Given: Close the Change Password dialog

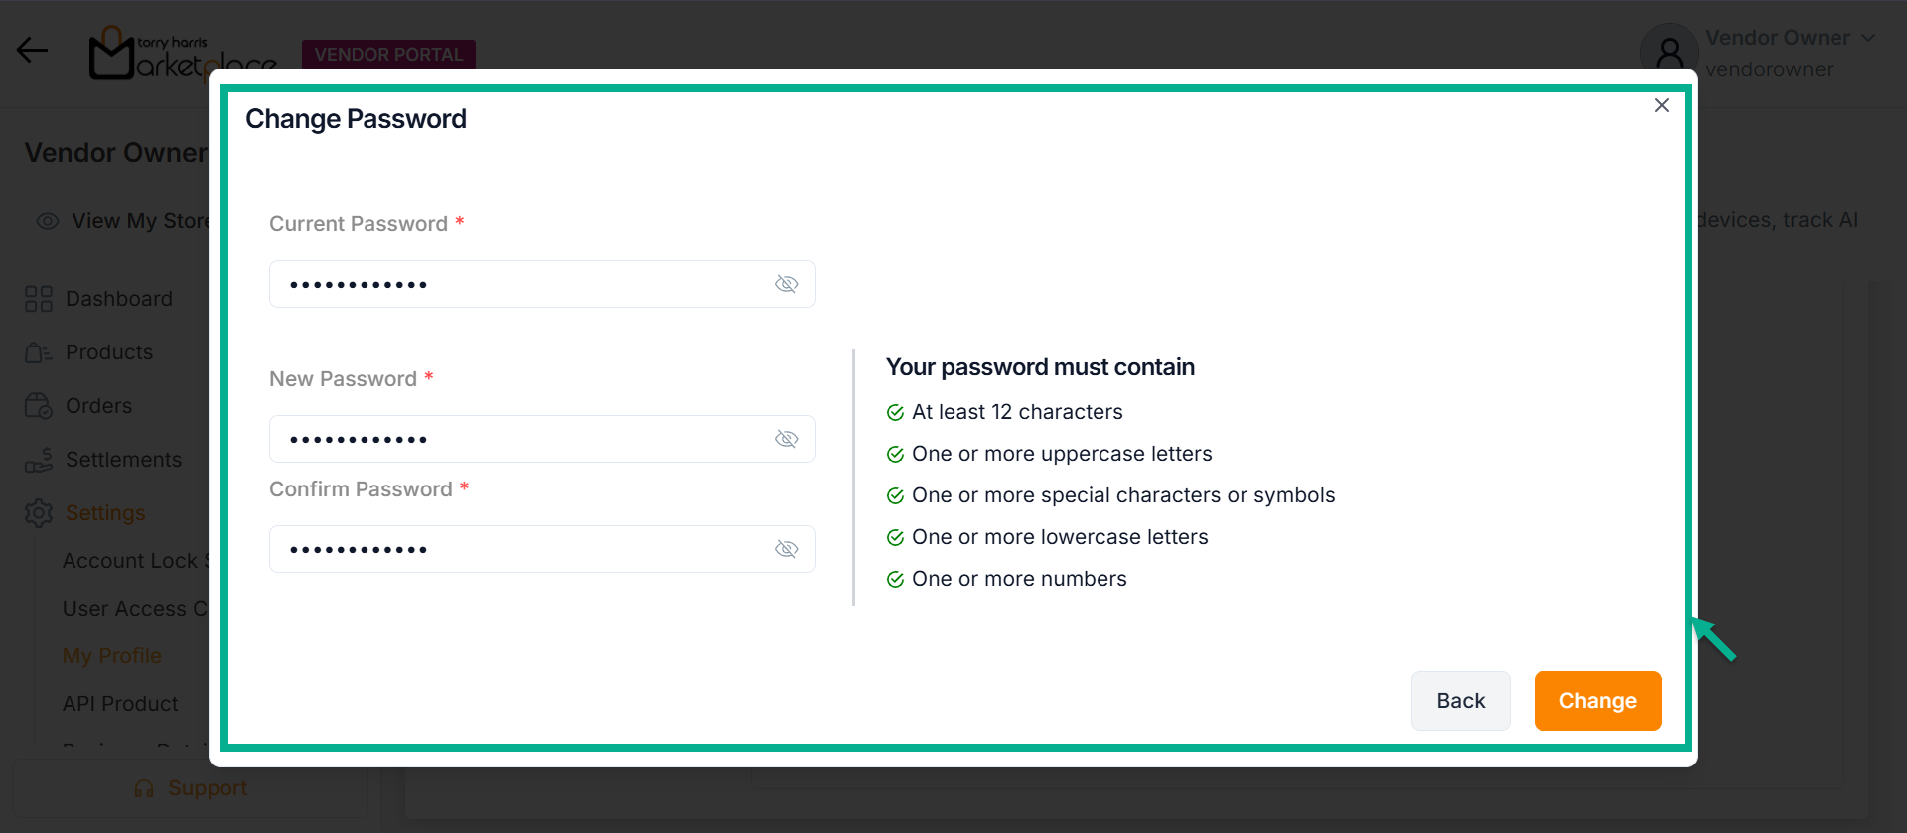Looking at the screenshot, I should tap(1661, 105).
